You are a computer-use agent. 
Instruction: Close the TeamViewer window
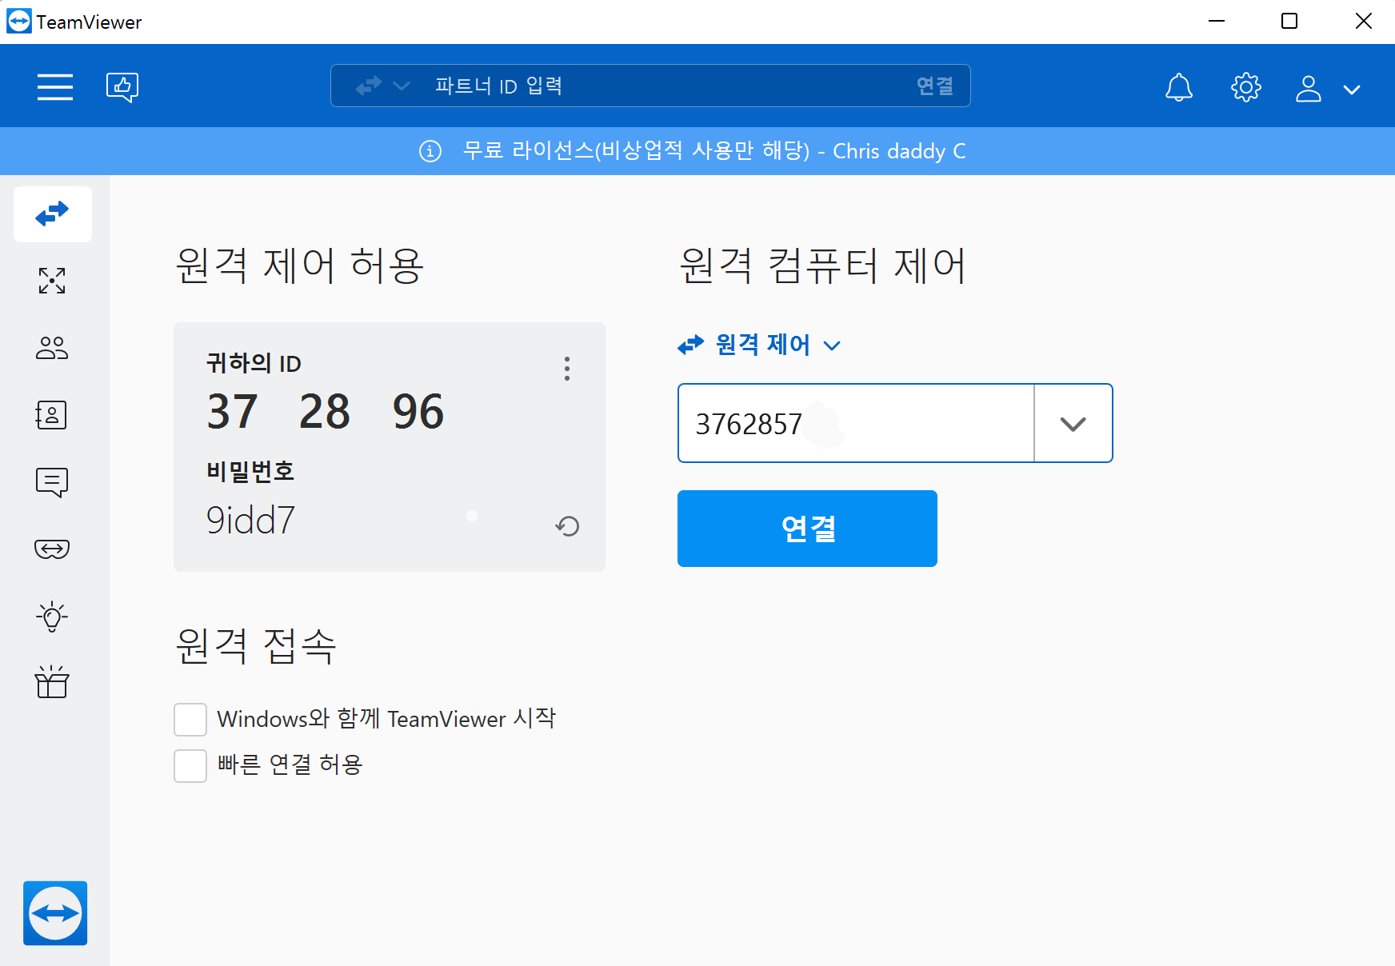pos(1364,22)
